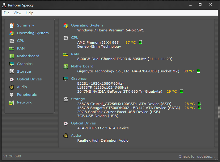Select Summary in the sidebar

click(26, 25)
